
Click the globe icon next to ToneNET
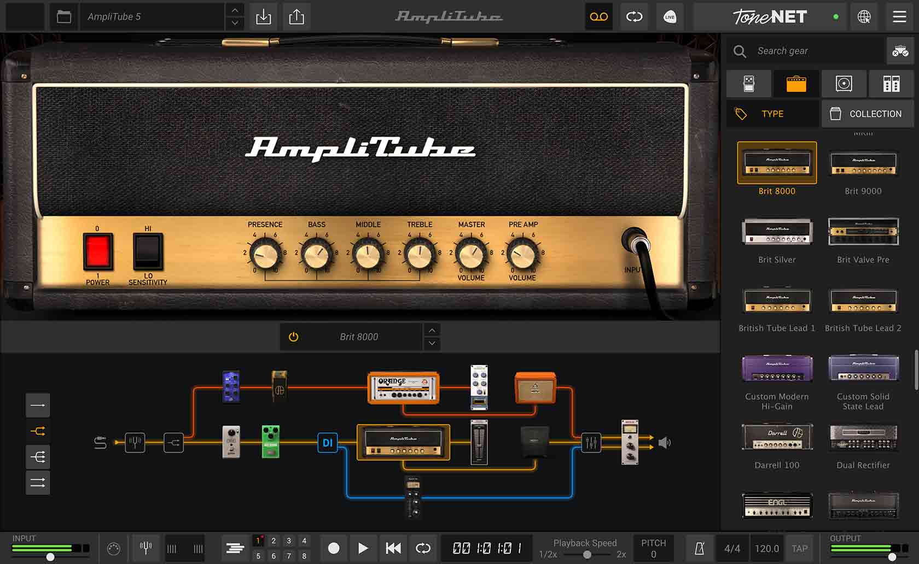tap(864, 16)
